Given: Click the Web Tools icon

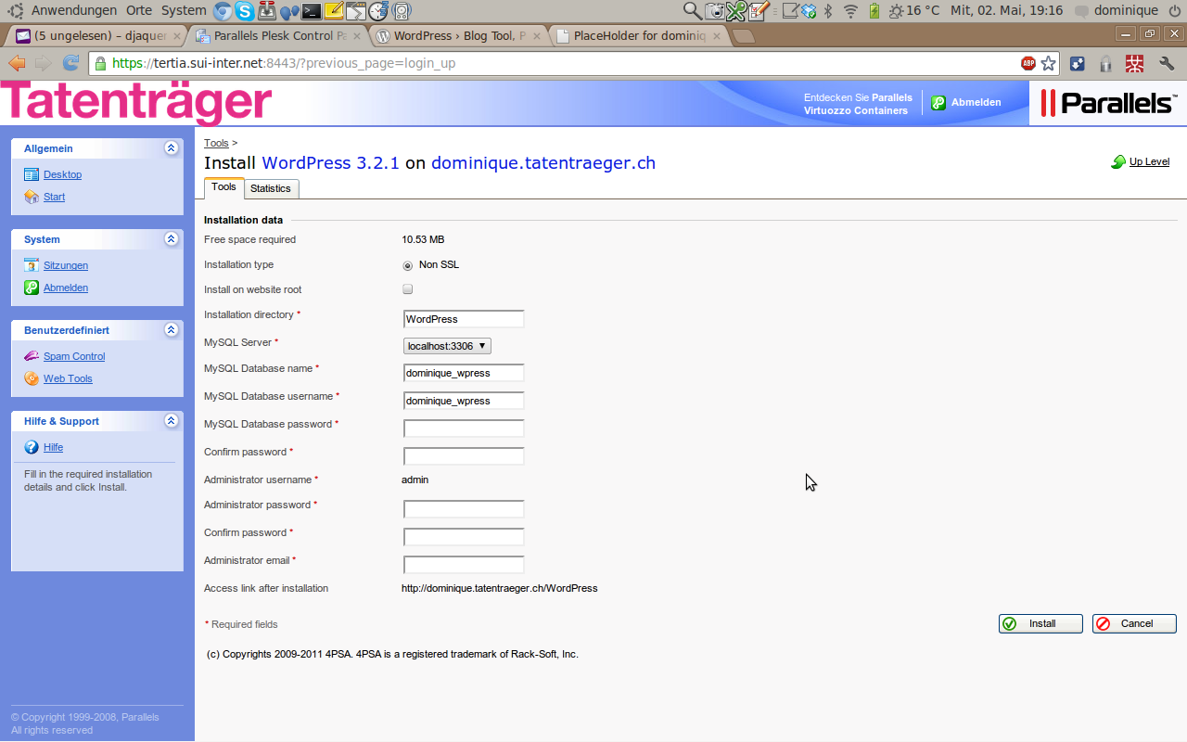Looking at the screenshot, I should (x=32, y=378).
